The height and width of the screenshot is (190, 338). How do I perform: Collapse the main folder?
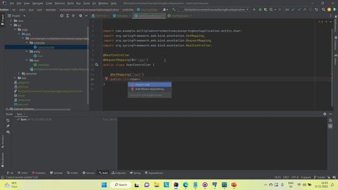(15, 30)
